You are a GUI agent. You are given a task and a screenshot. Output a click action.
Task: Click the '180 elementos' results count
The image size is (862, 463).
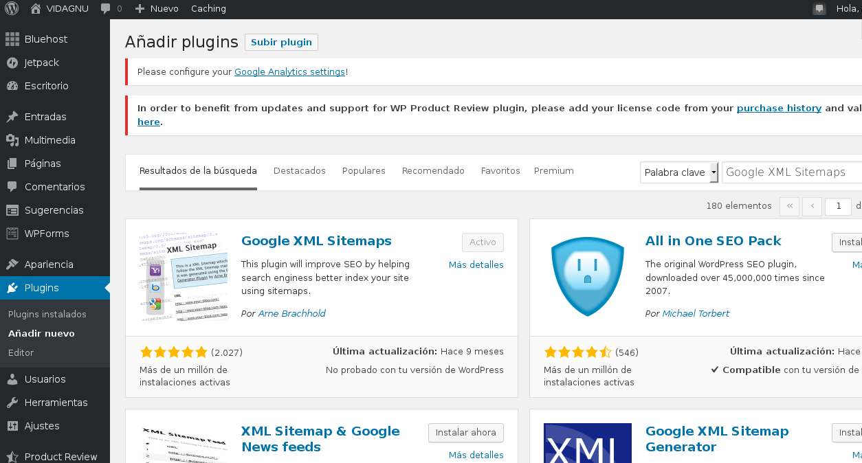pos(739,206)
